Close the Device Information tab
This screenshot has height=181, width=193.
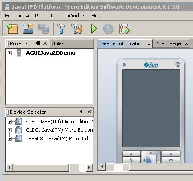149,43
